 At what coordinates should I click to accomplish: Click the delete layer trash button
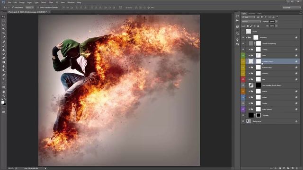click(297, 168)
